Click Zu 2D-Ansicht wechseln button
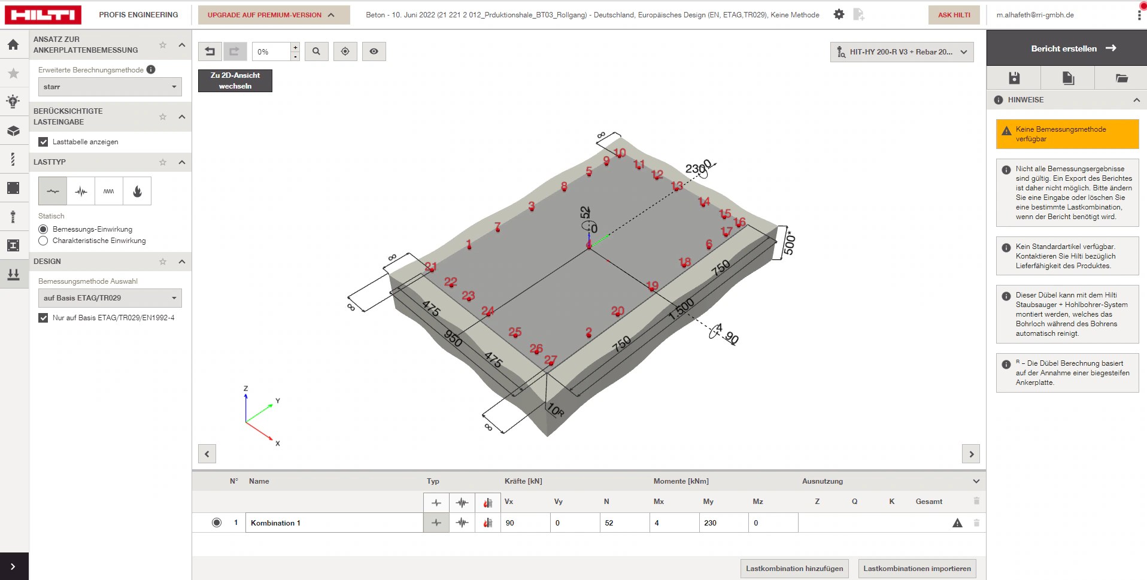1147x580 pixels. 235,81
